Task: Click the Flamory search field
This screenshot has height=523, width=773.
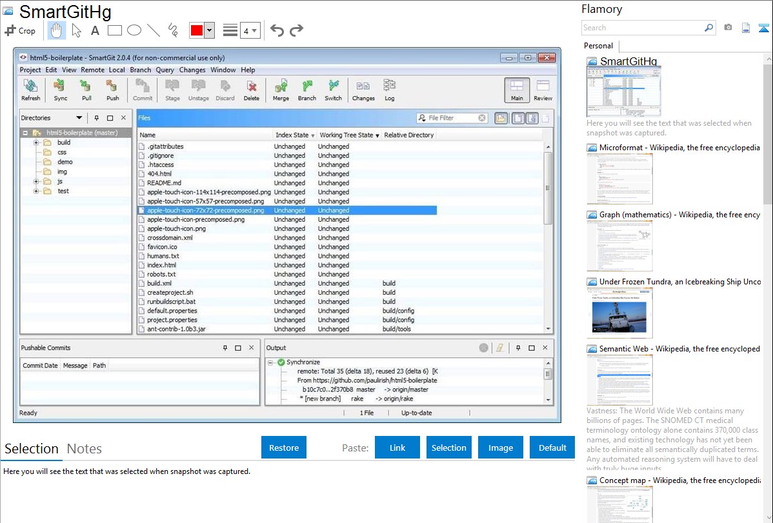Action: click(642, 28)
